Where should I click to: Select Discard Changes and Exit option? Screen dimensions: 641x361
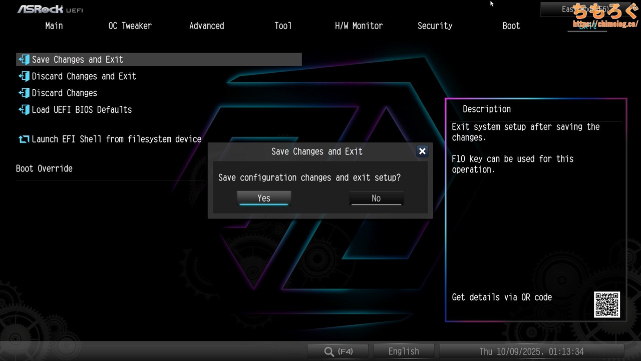point(84,76)
